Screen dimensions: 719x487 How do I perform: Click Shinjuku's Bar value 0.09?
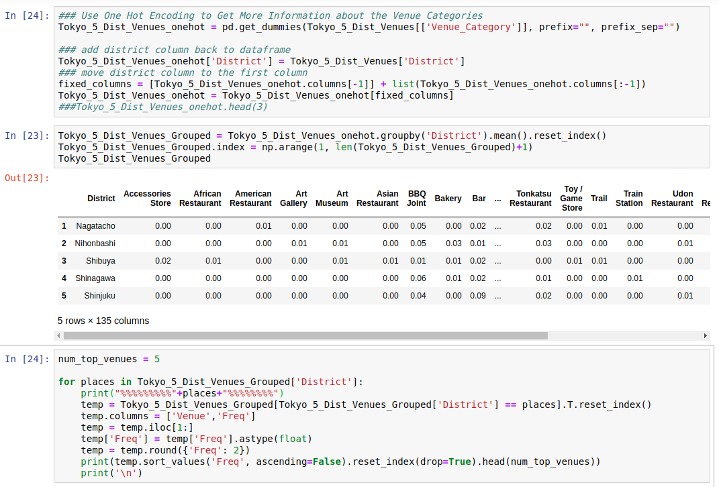tap(478, 296)
